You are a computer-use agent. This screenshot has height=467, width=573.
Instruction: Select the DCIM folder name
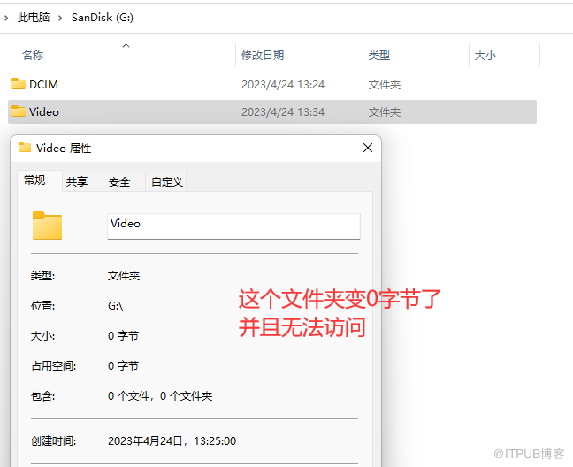(43, 84)
